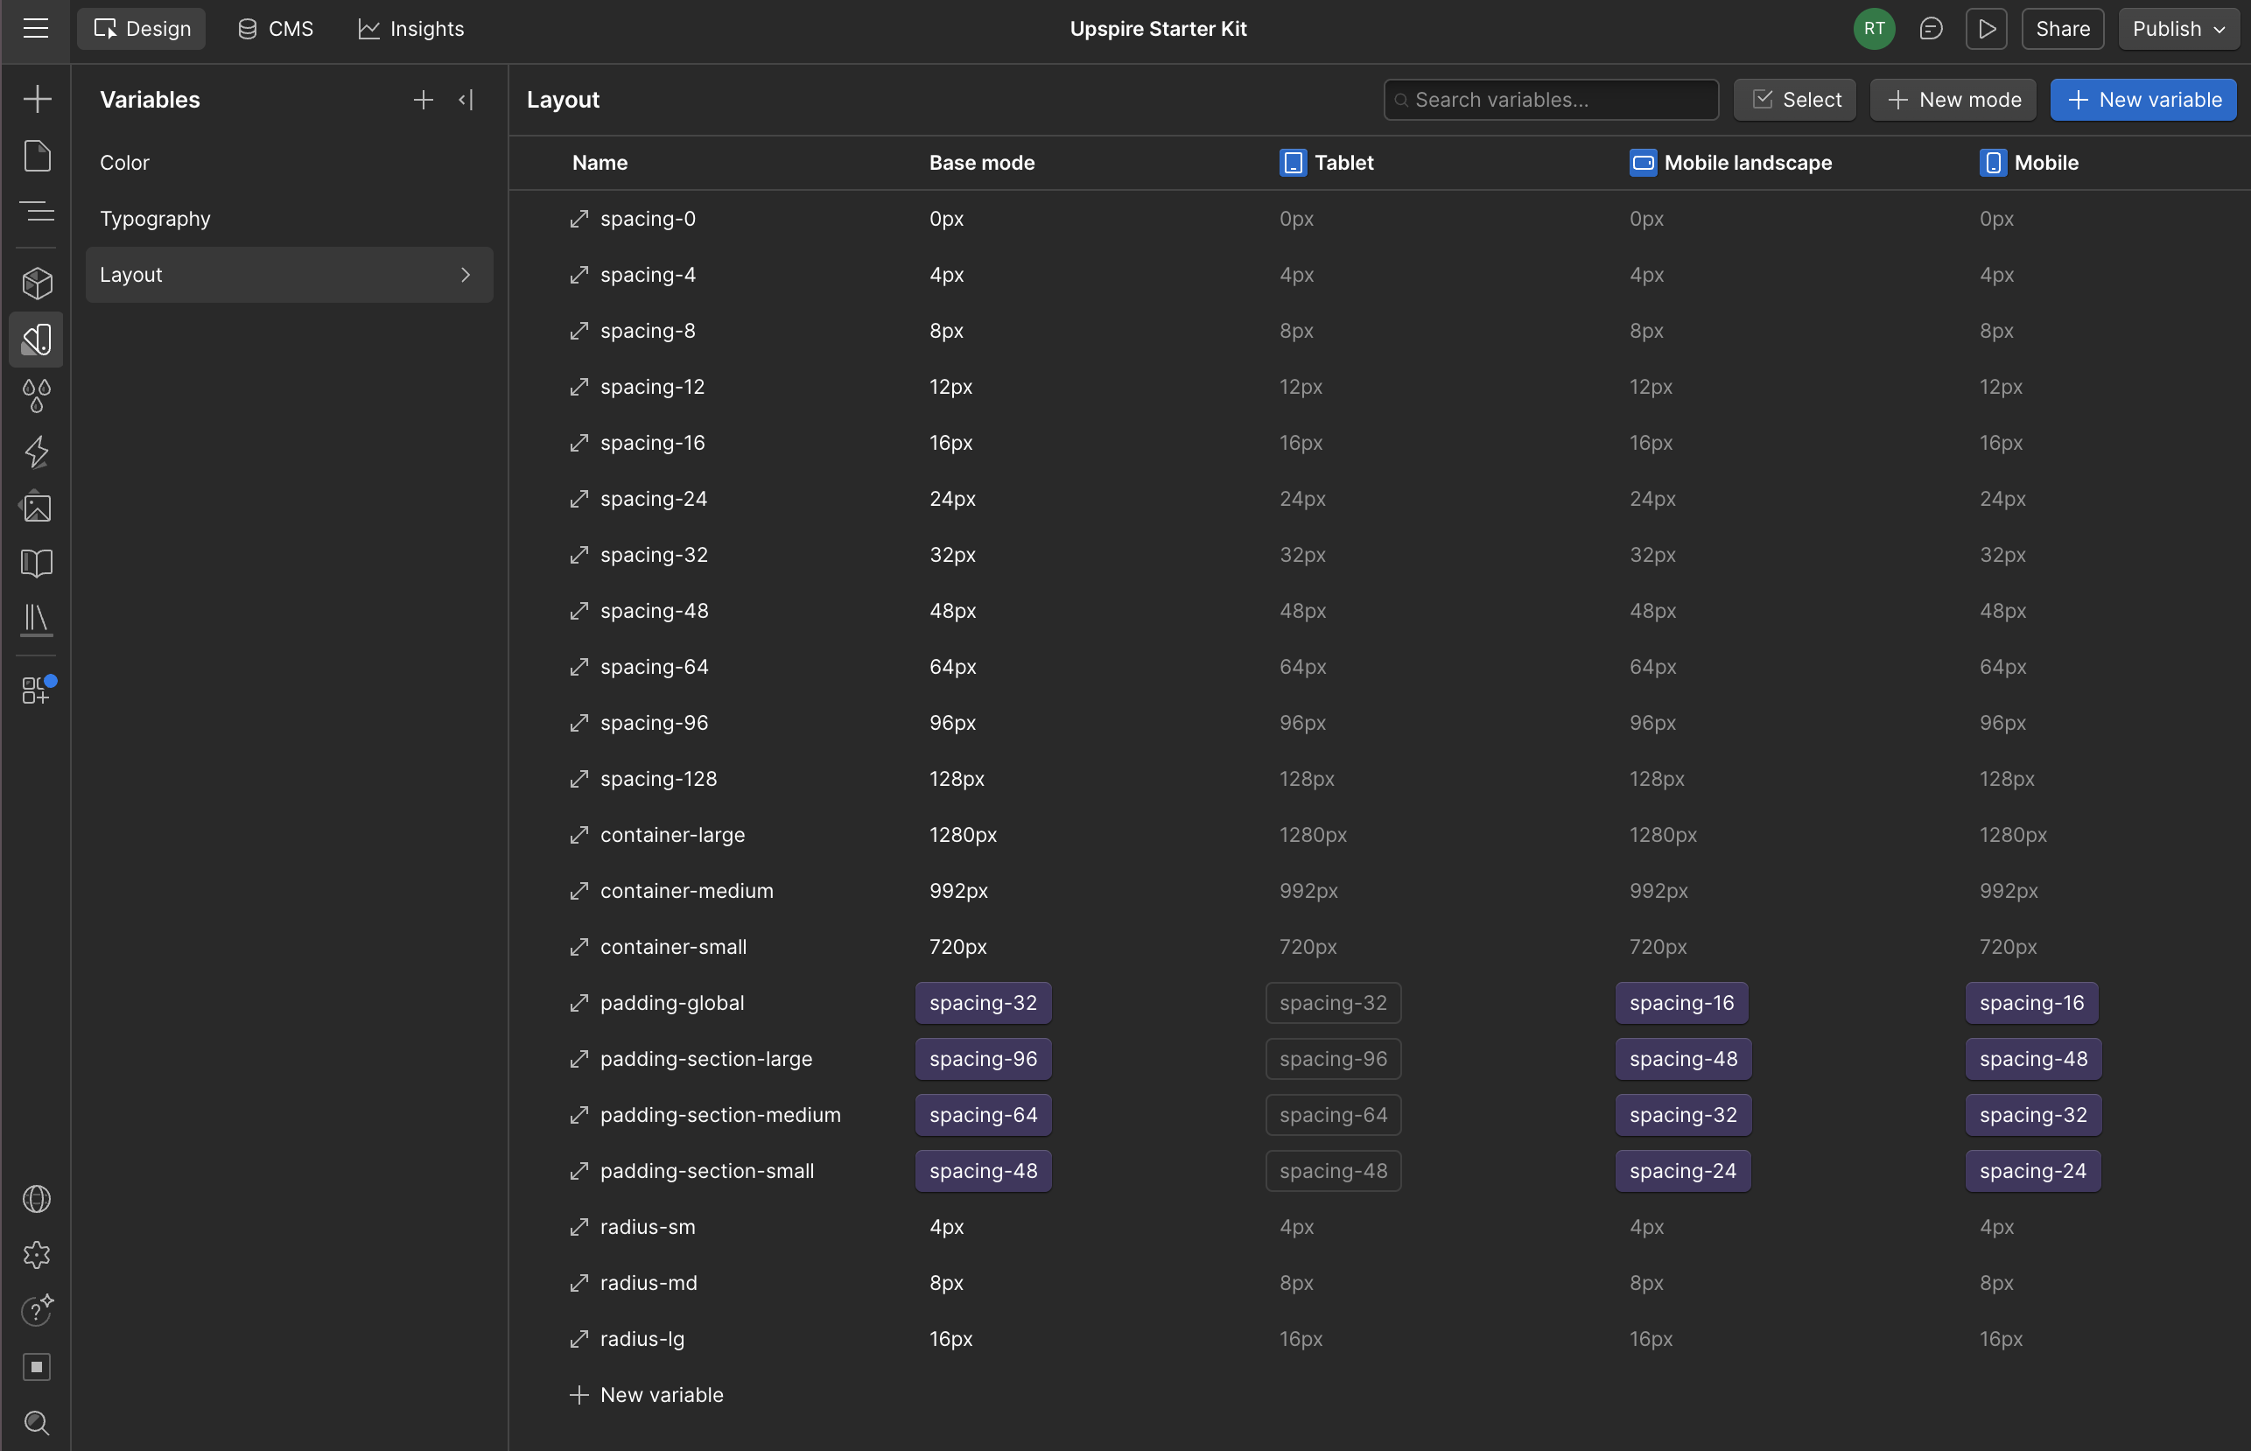Click spacing-64 chip in padding-section-medium Base mode
The height and width of the screenshot is (1451, 2251).
[983, 1115]
